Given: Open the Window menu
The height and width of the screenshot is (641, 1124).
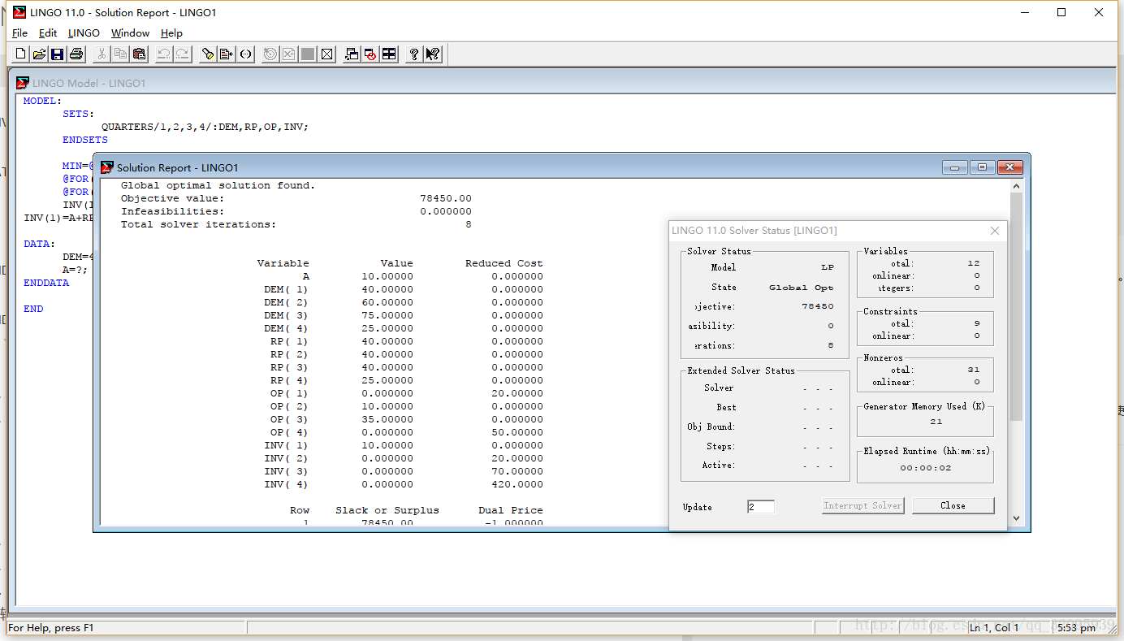Looking at the screenshot, I should [x=130, y=33].
